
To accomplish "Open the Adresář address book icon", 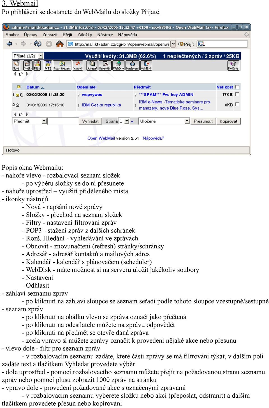I will 92,65.
